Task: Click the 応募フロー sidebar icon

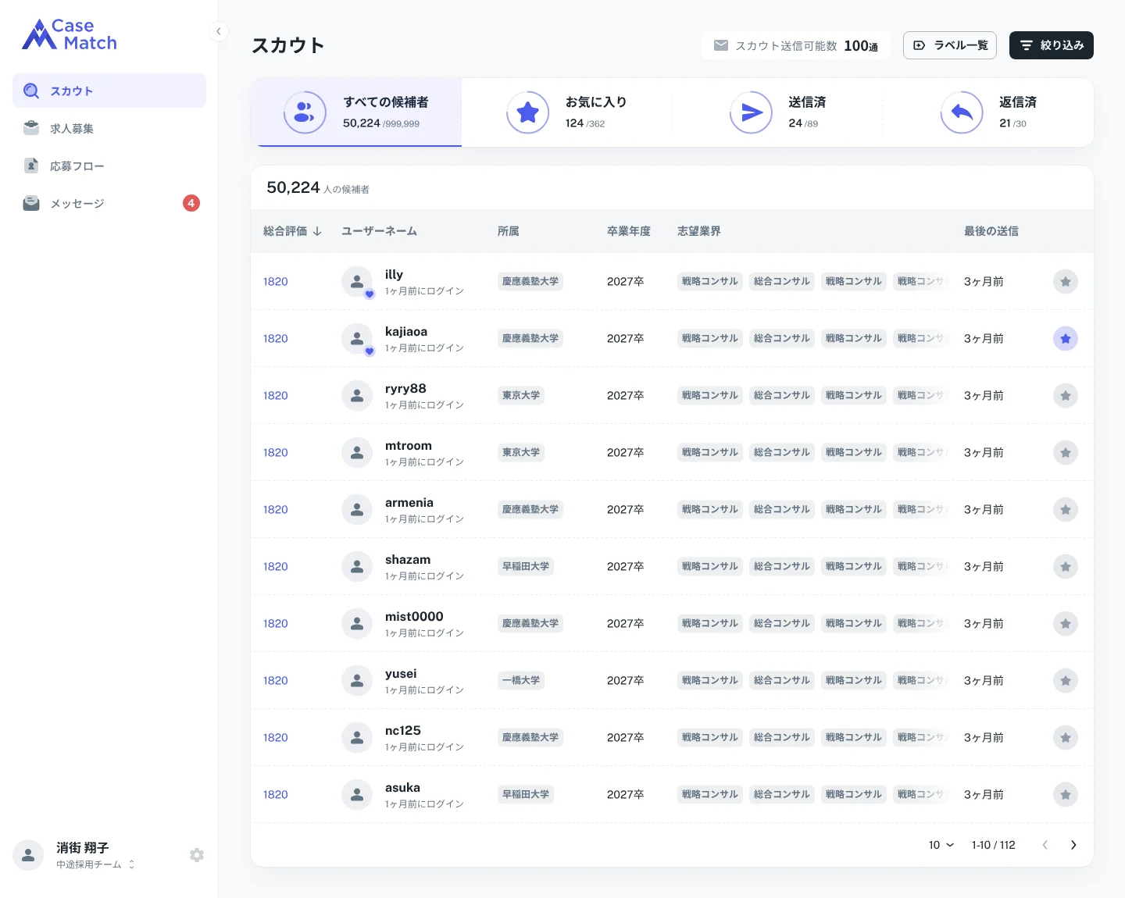Action: (x=31, y=166)
